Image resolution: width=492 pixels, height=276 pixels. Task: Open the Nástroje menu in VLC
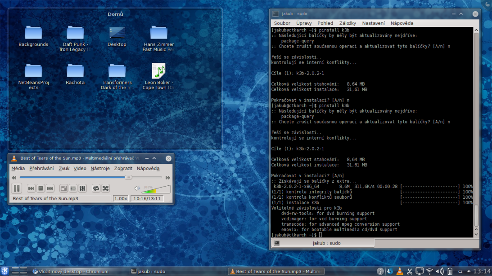pos(100,168)
